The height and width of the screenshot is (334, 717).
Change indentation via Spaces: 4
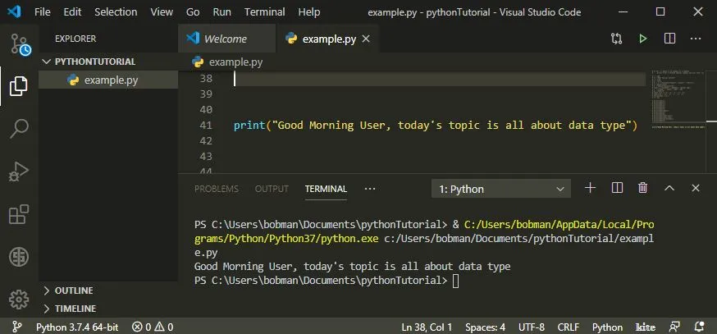(x=485, y=327)
